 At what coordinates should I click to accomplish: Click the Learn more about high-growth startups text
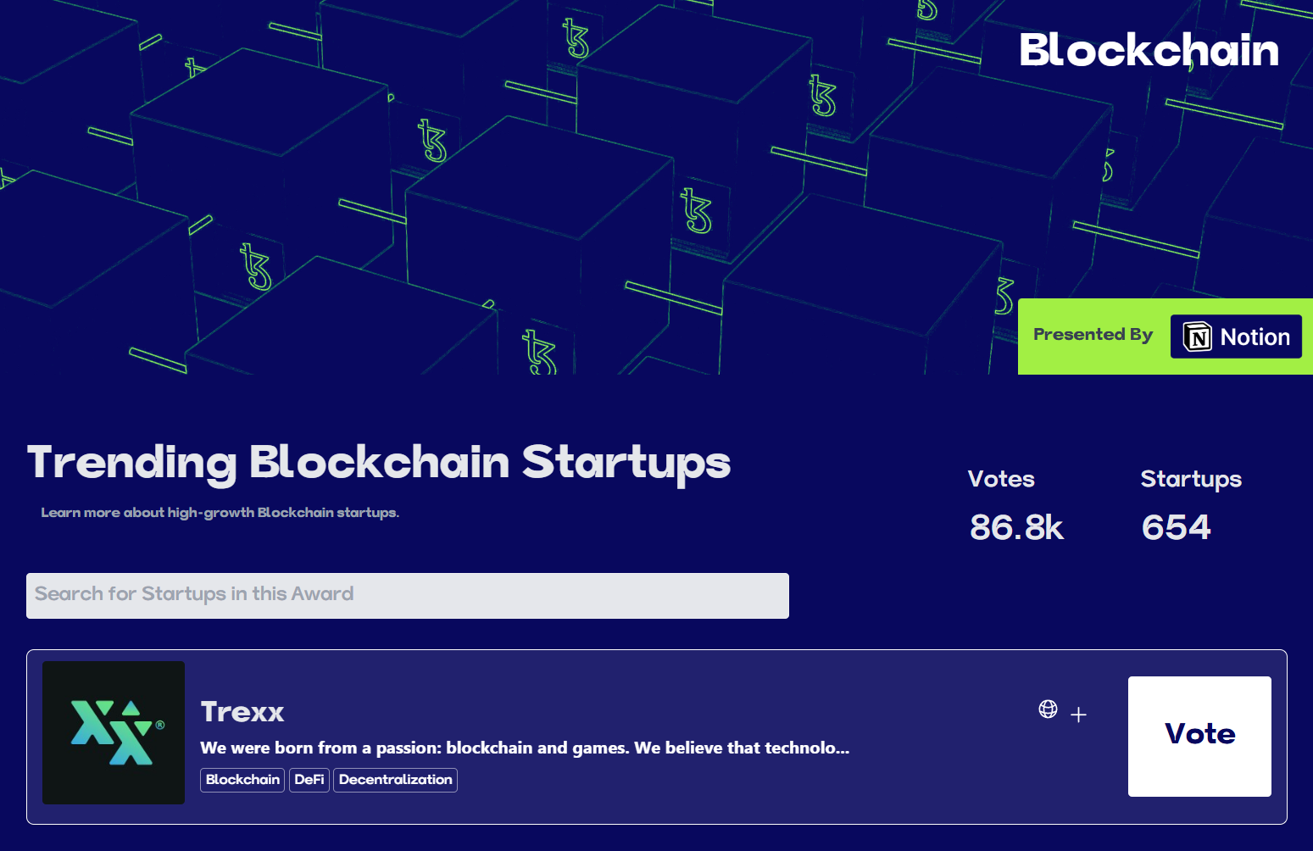click(220, 513)
